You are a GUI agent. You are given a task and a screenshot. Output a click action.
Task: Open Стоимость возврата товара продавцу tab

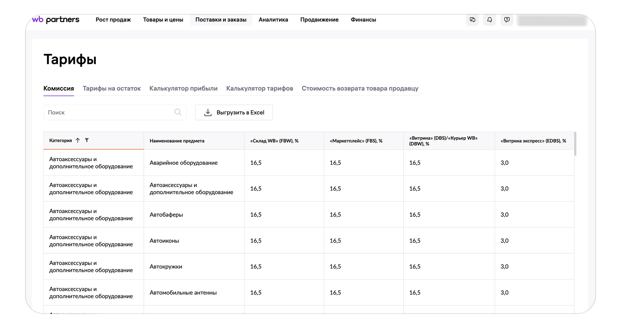(x=360, y=89)
